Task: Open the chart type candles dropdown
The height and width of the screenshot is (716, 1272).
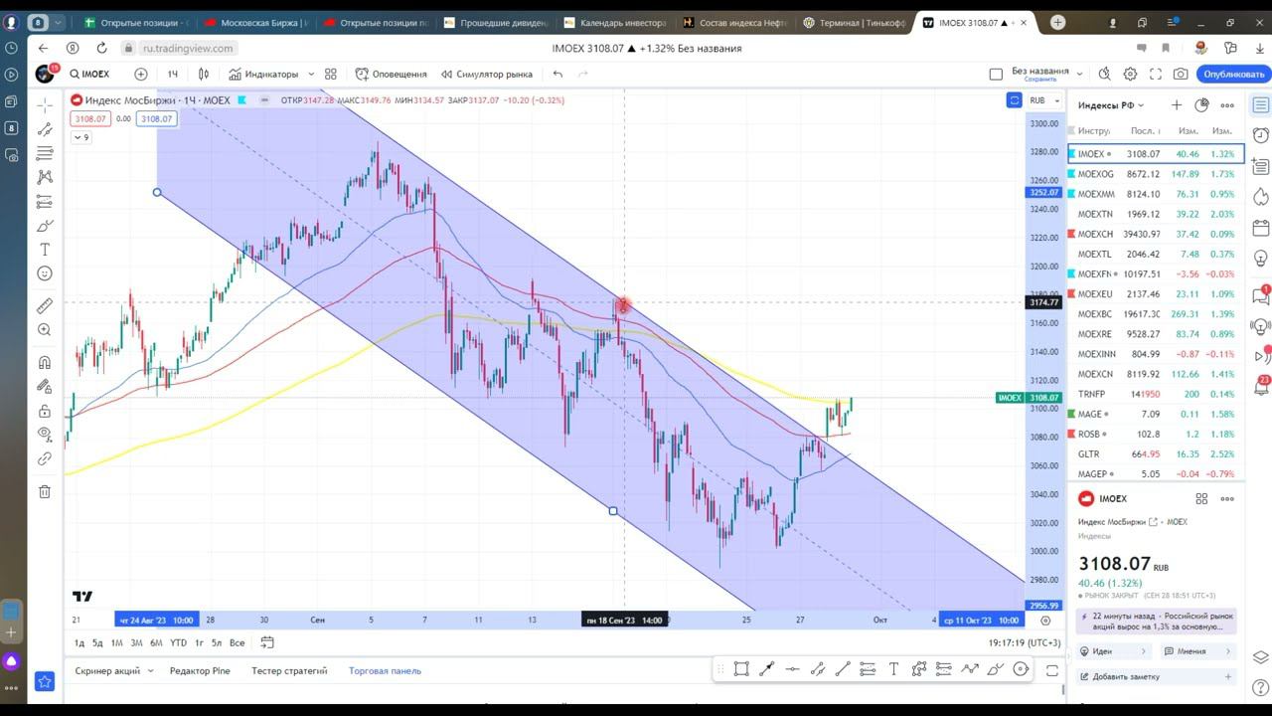Action: tap(204, 74)
